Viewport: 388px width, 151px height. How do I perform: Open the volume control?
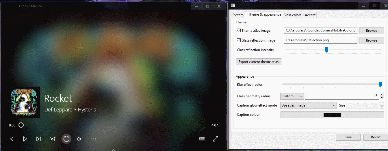coord(79,139)
